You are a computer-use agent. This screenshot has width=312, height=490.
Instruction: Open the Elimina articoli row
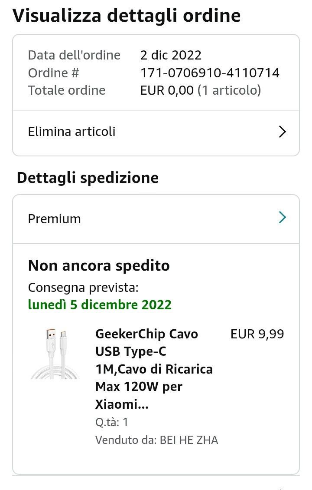coord(71,132)
